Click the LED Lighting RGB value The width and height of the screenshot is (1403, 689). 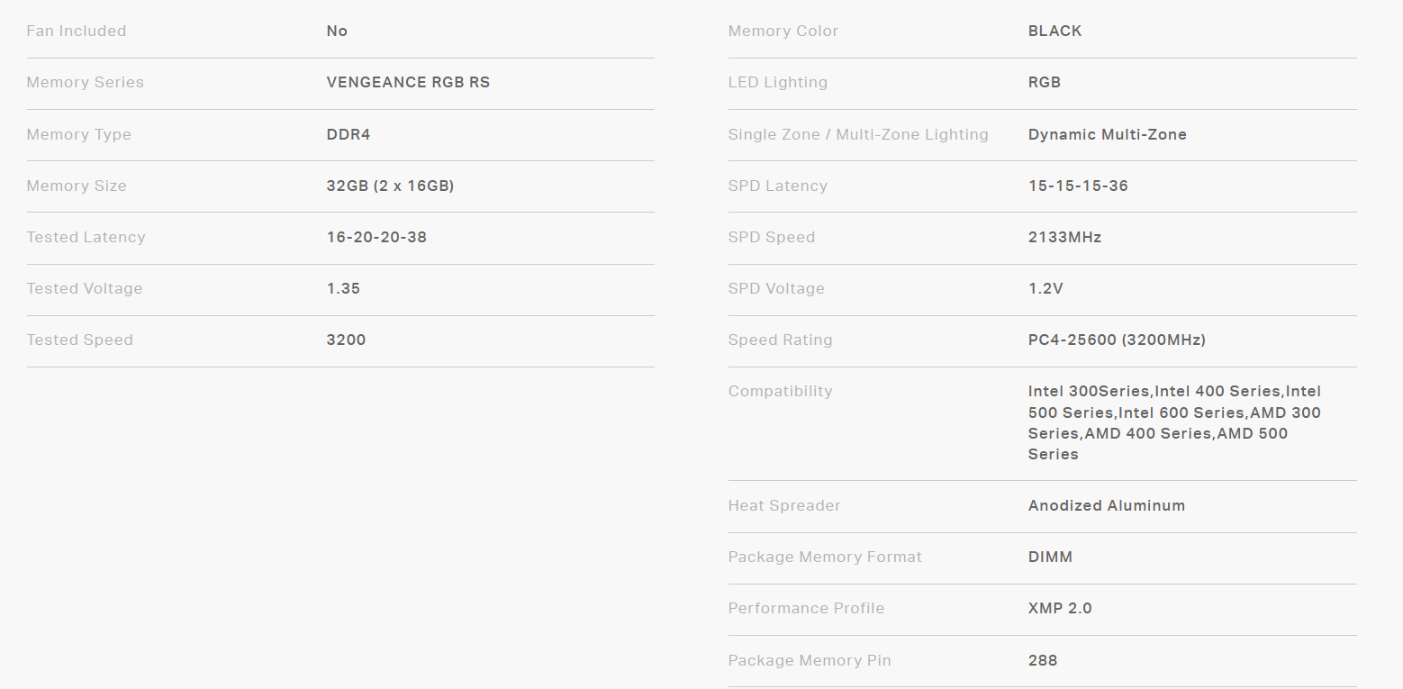tap(1045, 82)
